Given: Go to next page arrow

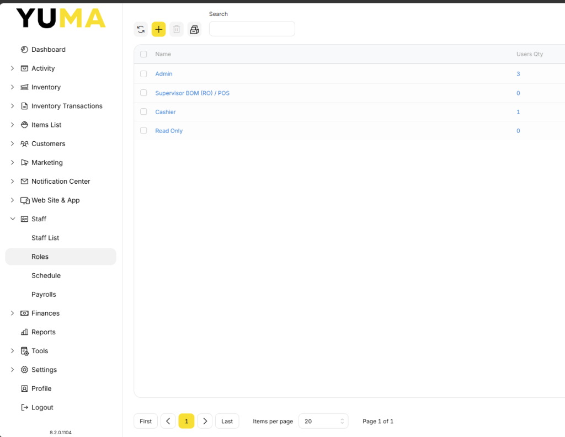Looking at the screenshot, I should [x=205, y=421].
